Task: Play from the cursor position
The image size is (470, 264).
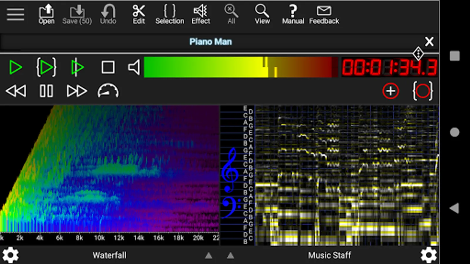Action: (77, 67)
